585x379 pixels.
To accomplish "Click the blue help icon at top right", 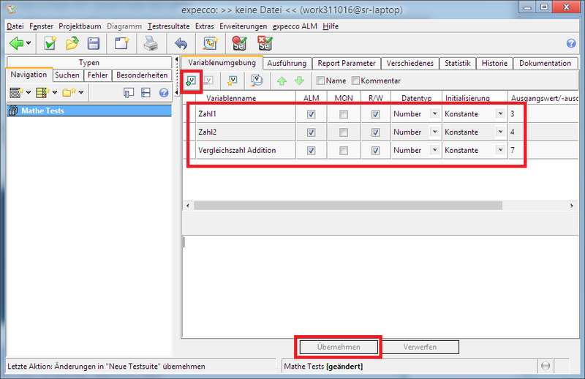I will (x=571, y=43).
